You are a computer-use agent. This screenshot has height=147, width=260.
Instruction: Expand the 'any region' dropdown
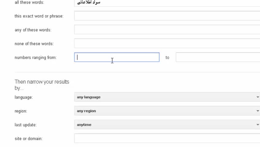[167, 111]
